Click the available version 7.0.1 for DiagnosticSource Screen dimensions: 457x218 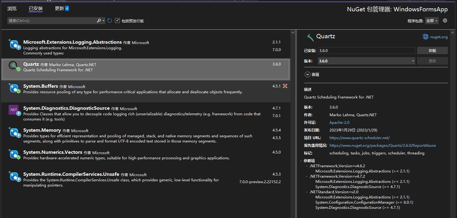(276, 116)
